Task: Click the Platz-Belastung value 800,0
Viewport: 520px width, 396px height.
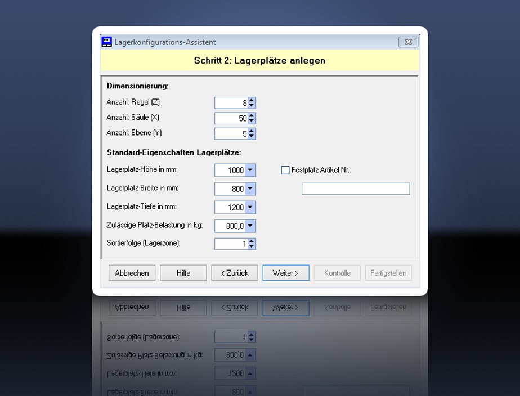Action: click(x=235, y=226)
